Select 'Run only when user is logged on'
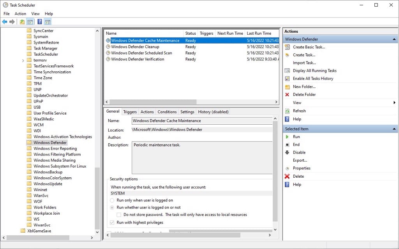This screenshot has width=399, height=249. (112, 200)
